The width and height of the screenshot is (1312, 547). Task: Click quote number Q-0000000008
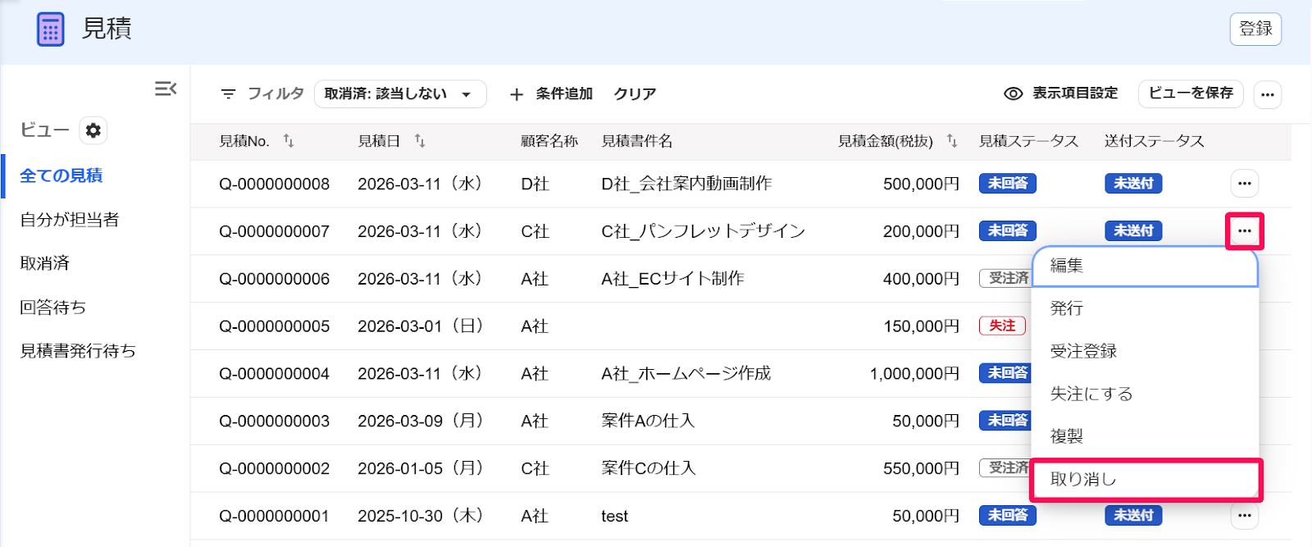274,184
